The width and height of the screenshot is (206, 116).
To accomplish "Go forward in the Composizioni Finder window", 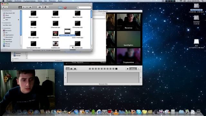I will tap(6, 7).
